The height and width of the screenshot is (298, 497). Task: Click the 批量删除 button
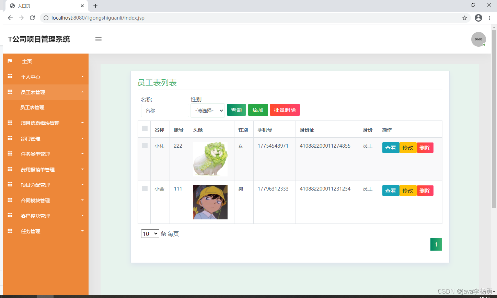(285, 110)
